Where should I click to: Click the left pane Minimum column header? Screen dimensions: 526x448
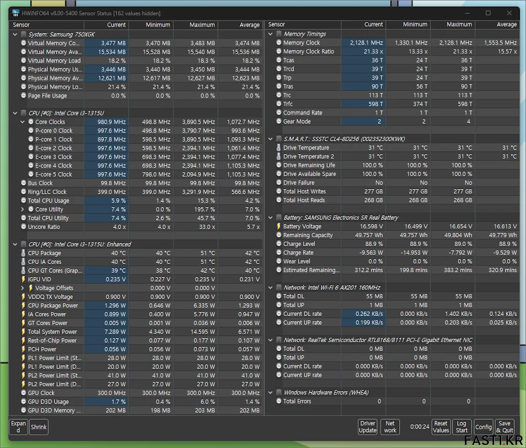tap(151, 25)
